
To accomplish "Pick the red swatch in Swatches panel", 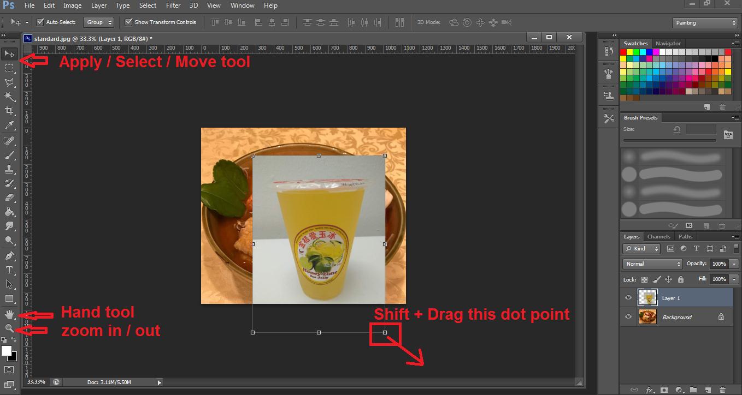I will click(624, 52).
